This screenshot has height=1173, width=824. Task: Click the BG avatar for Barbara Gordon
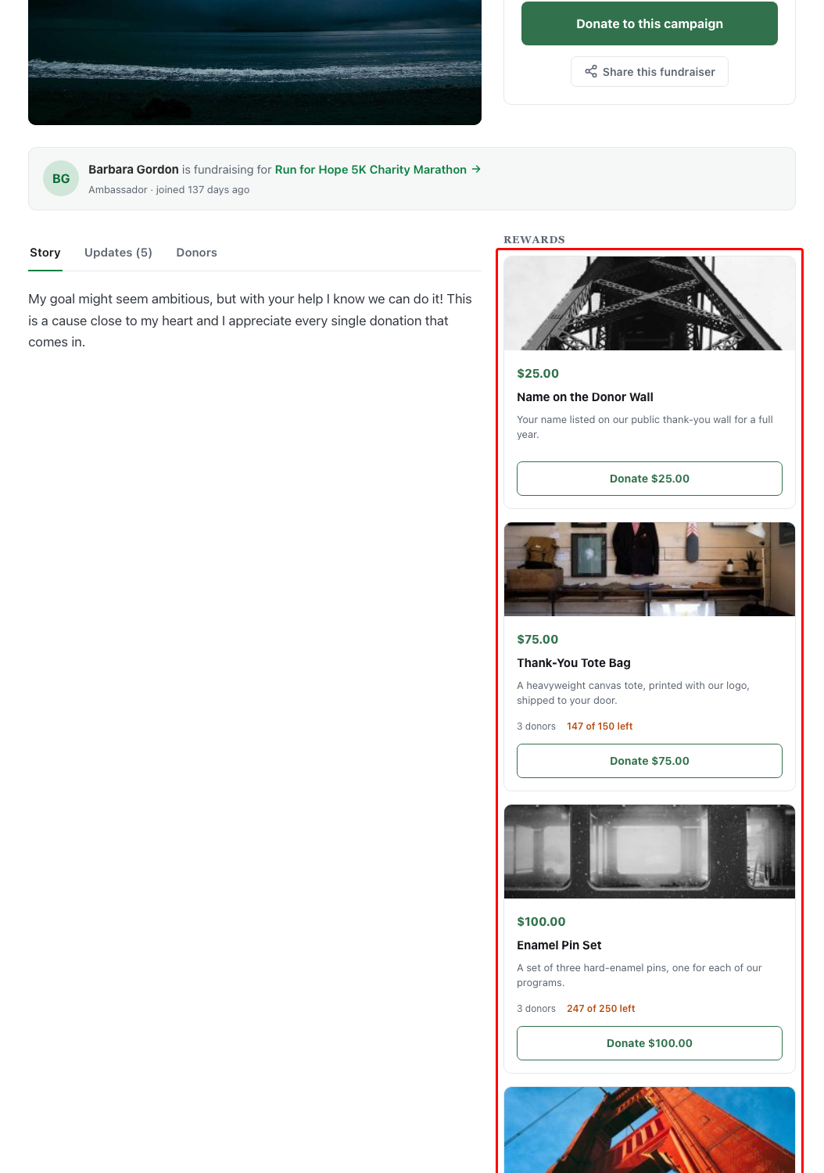61,178
